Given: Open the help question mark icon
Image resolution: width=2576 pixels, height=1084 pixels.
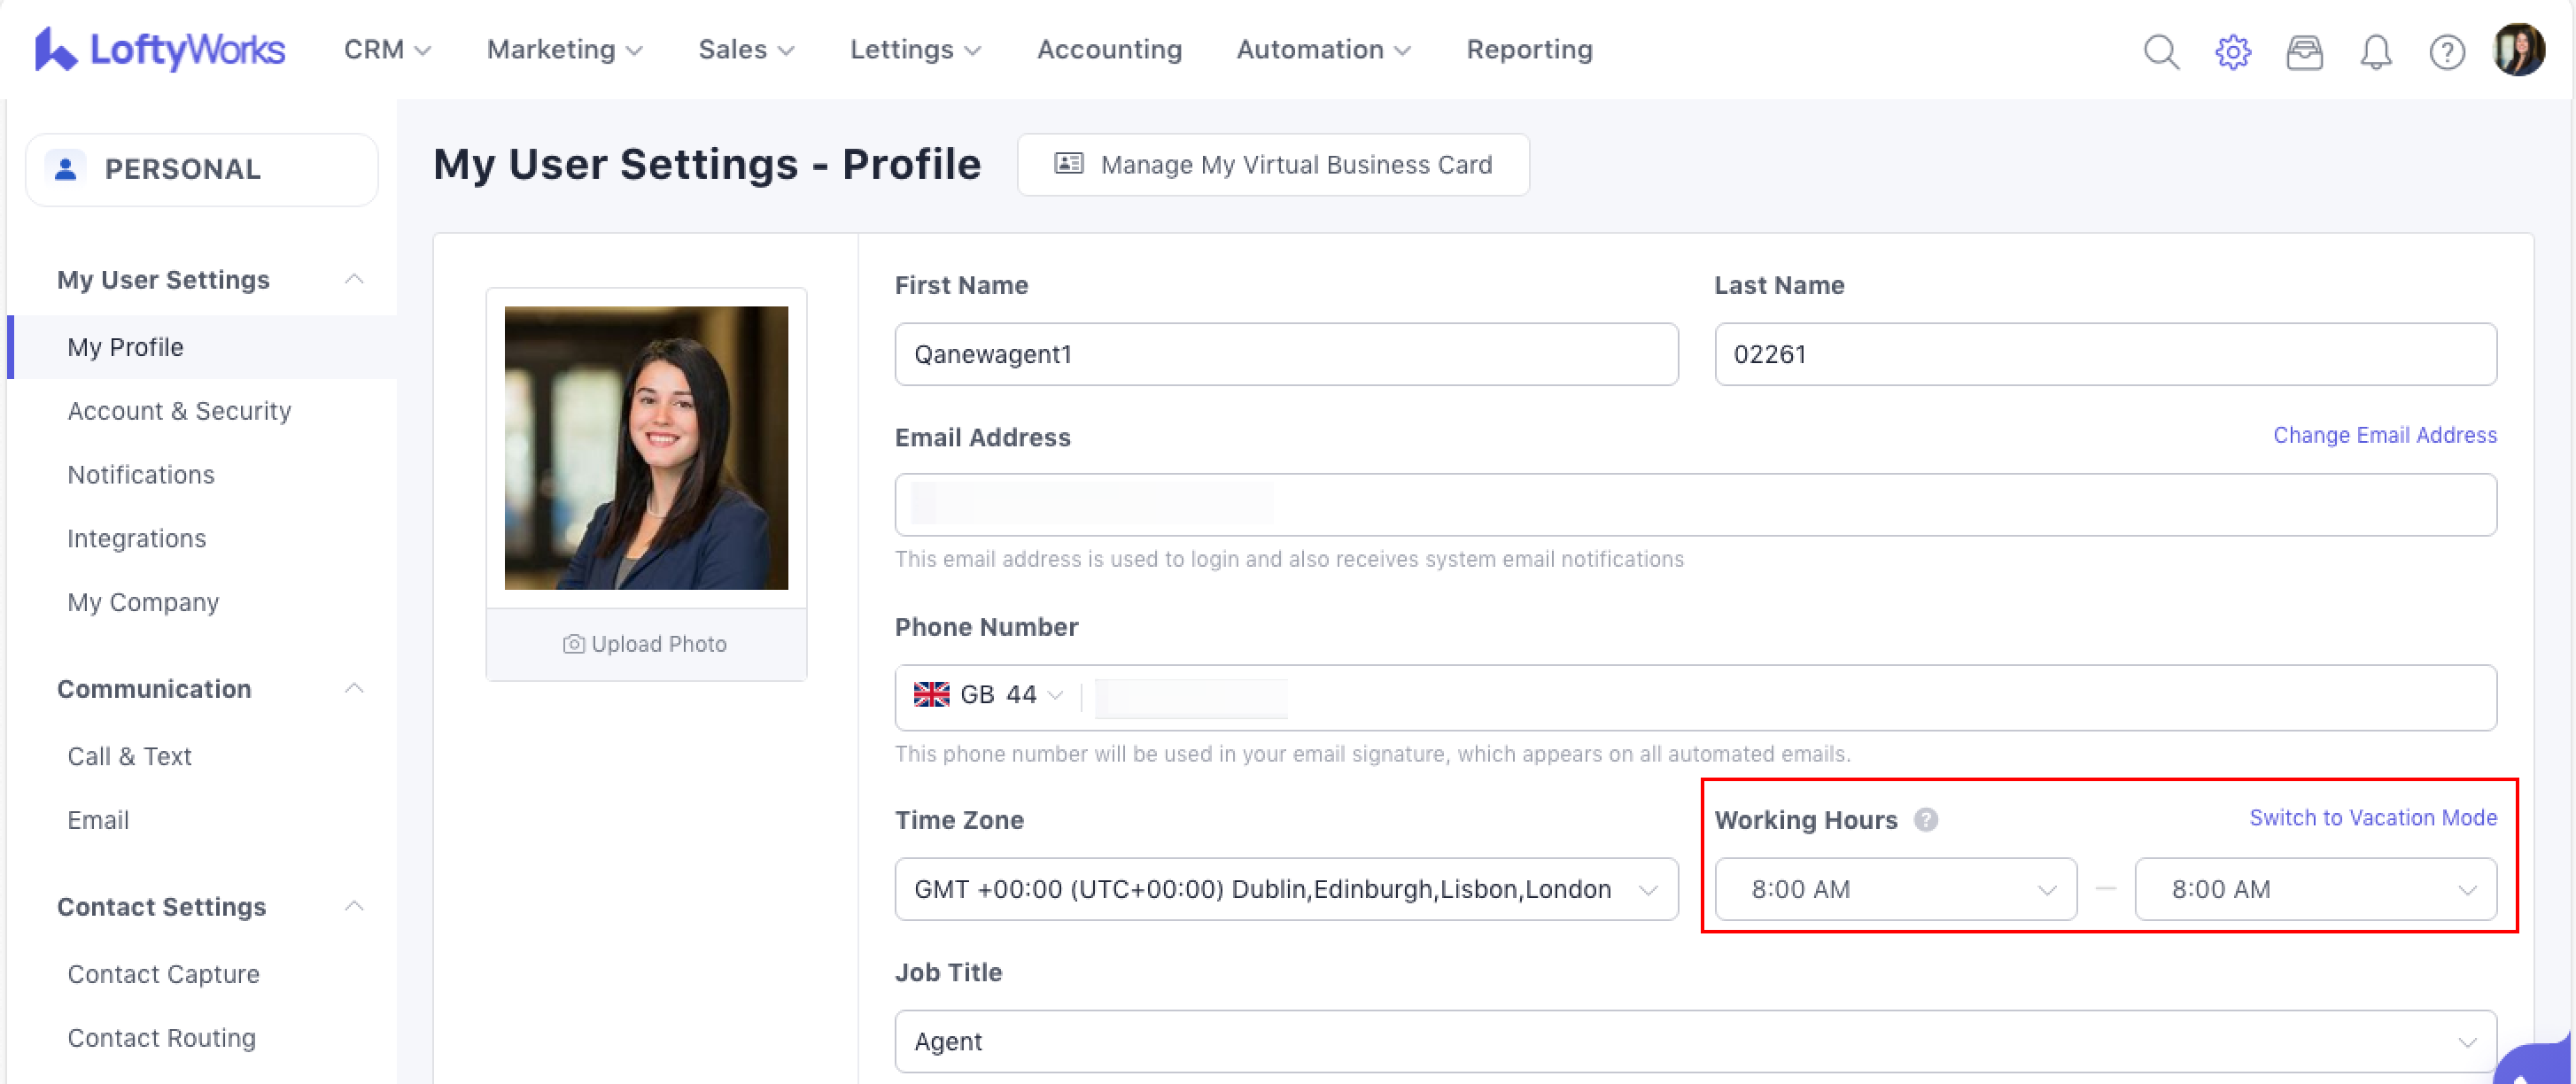Looking at the screenshot, I should (2446, 50).
